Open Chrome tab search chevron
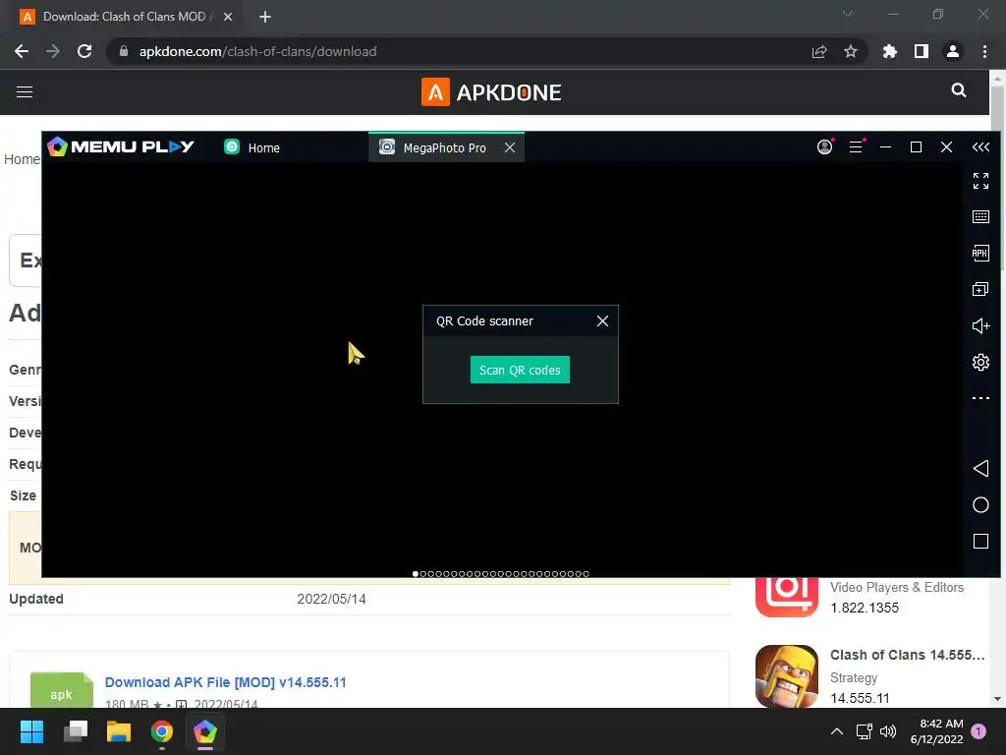1006x755 pixels. (x=848, y=14)
